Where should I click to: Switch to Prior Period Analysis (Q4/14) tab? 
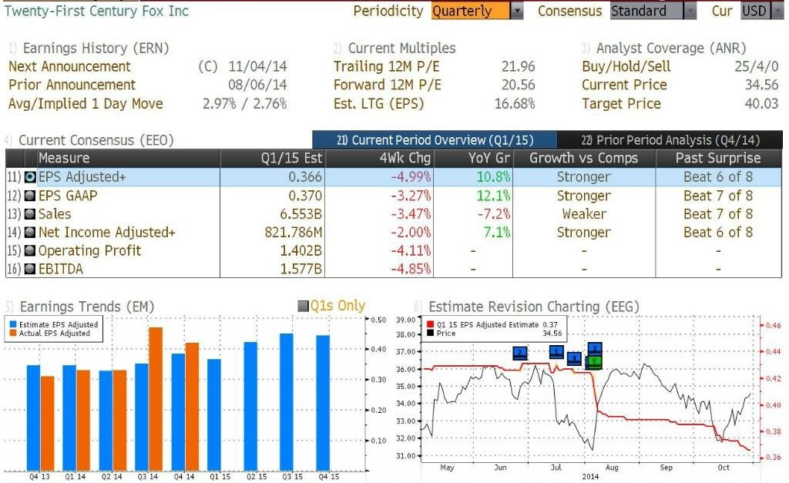[670, 140]
